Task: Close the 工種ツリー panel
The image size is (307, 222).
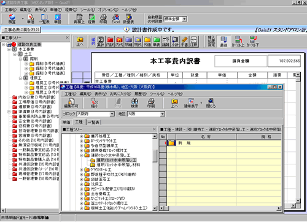Action: click(155, 129)
